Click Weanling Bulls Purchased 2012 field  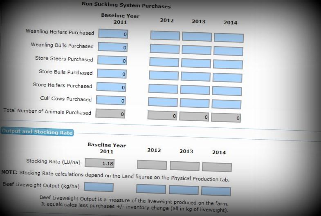pos(164,49)
